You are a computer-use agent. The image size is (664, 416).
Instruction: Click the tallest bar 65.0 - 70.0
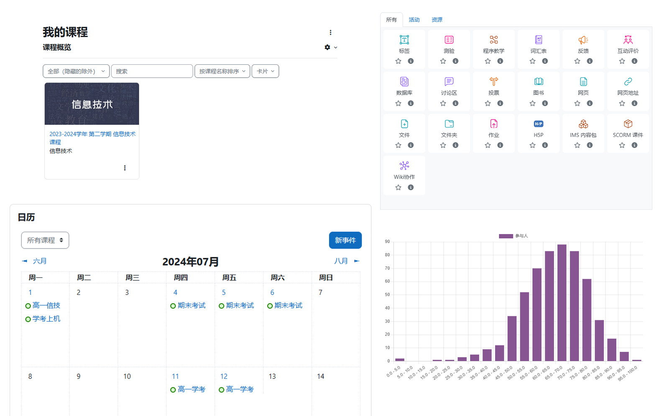[562, 303]
